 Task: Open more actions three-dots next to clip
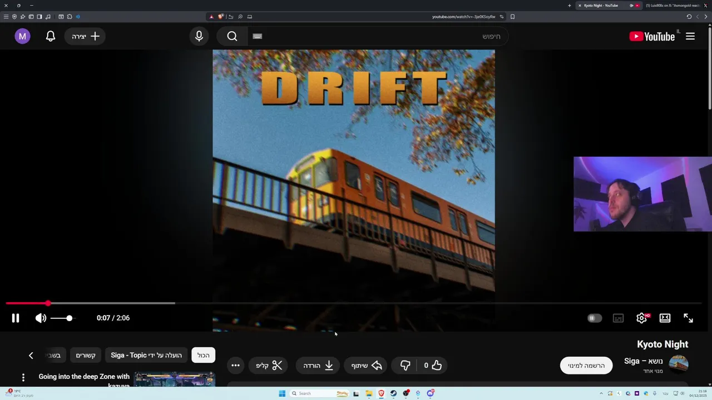235,365
